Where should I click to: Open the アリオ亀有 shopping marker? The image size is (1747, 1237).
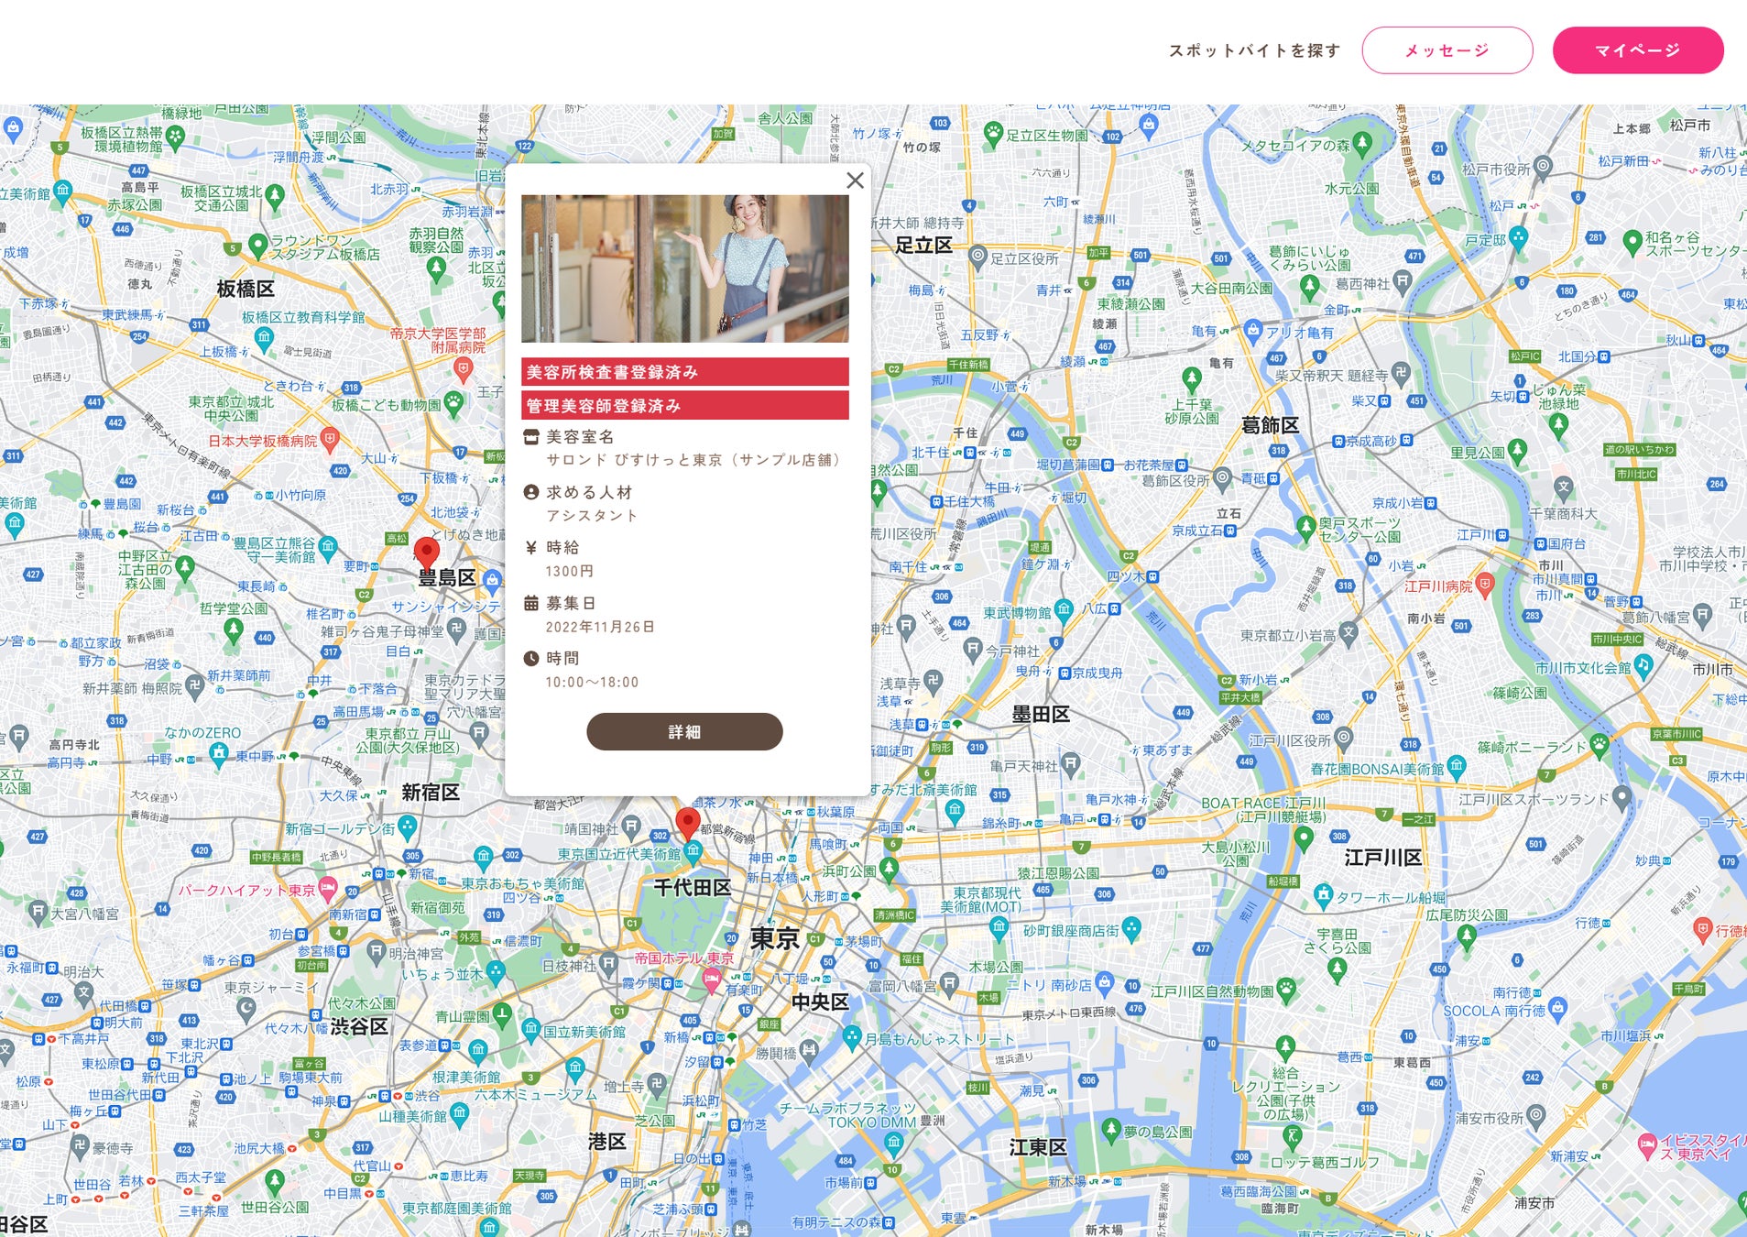pyautogui.click(x=1252, y=332)
